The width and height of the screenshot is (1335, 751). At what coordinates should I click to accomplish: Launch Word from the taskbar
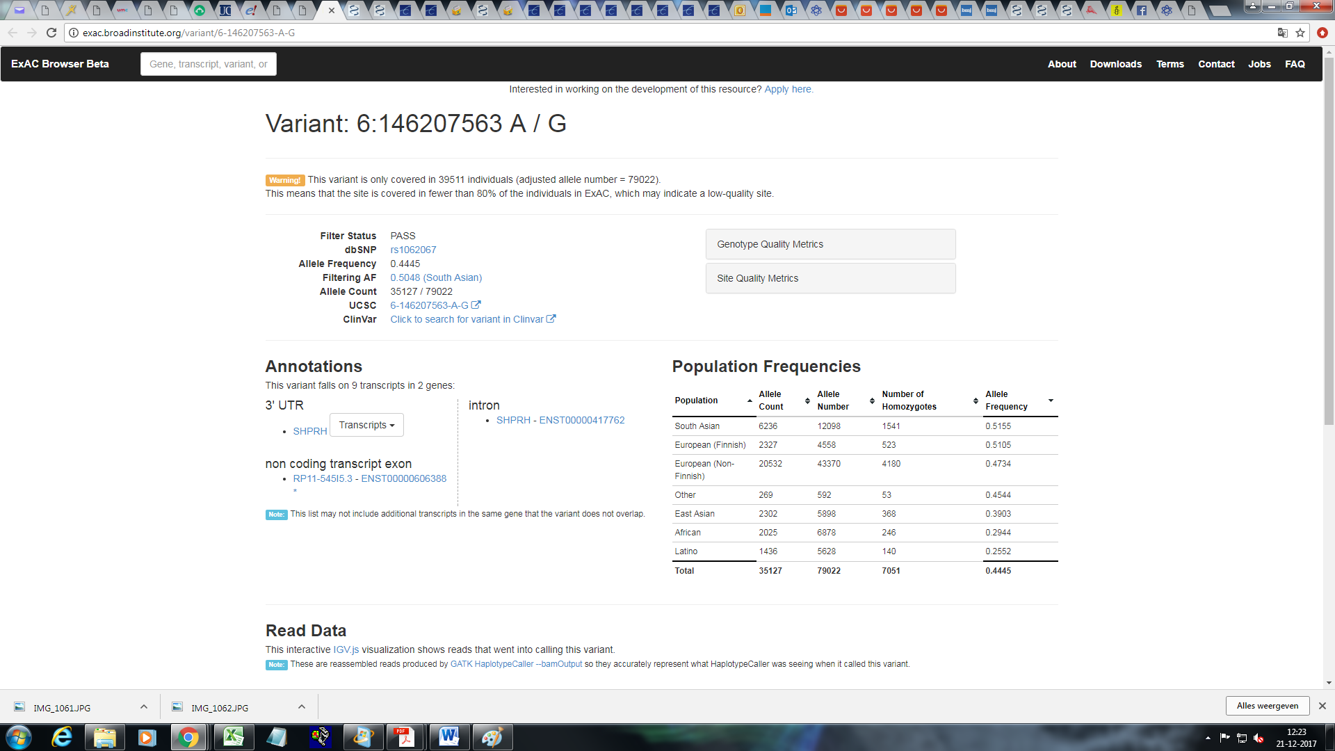coord(449,737)
